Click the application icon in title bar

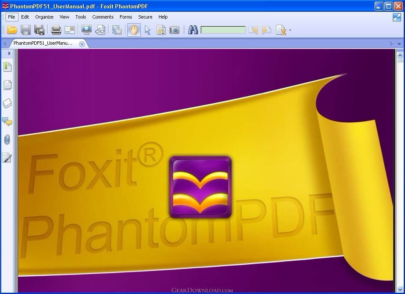[5, 6]
